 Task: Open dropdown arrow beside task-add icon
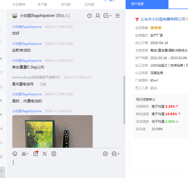(x=111, y=16)
